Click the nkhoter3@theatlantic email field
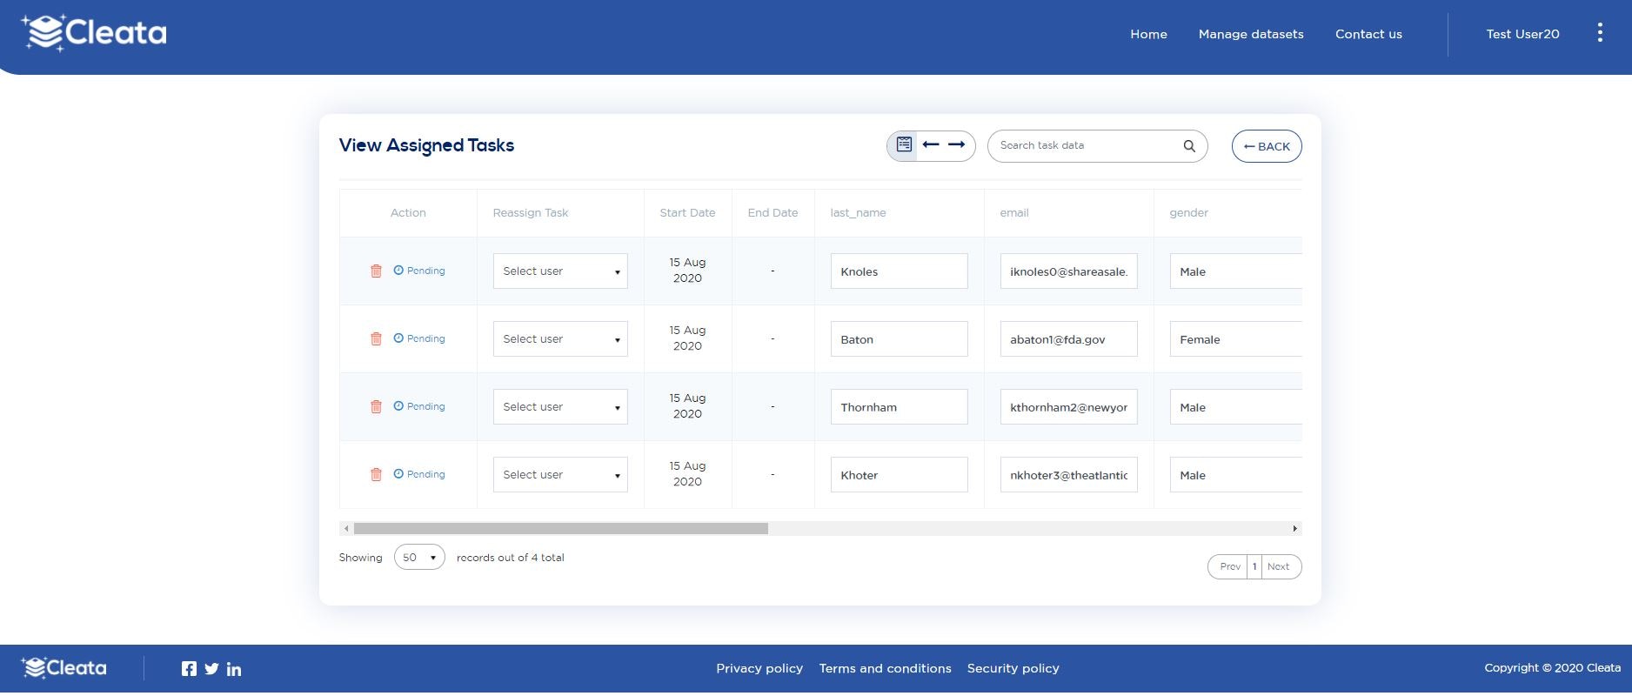The width and height of the screenshot is (1632, 696). click(1069, 475)
